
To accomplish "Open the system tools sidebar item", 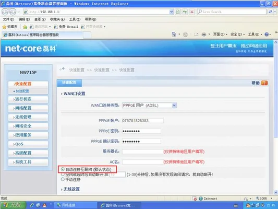I will click(x=28, y=162).
